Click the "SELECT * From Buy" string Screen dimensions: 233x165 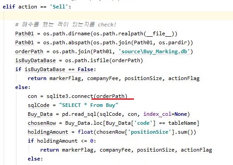pos(88,105)
